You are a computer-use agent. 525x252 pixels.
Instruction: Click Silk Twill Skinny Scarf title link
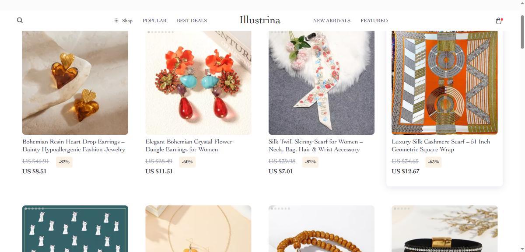click(316, 146)
